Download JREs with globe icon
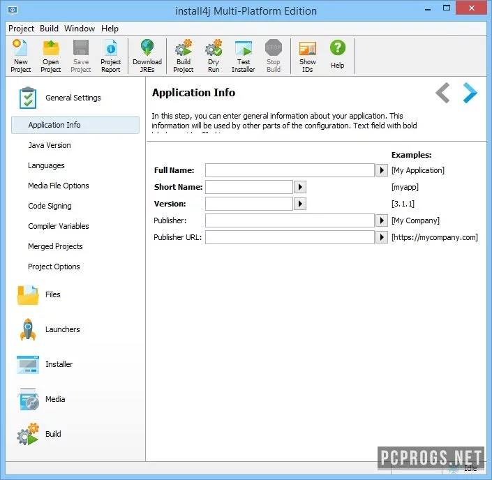The image size is (492, 480). [x=147, y=56]
